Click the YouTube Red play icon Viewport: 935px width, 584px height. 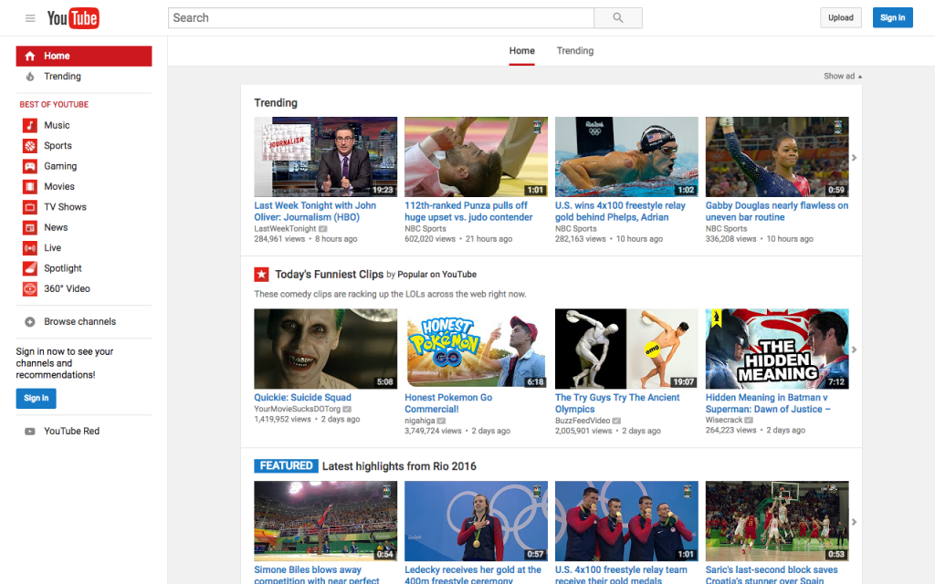point(30,432)
